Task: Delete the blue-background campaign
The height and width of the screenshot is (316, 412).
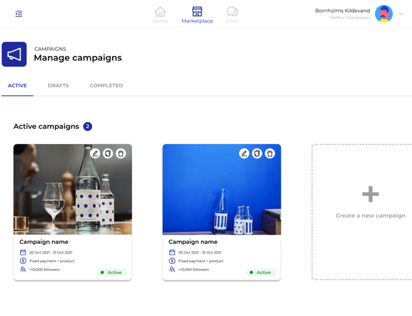Action: (x=270, y=154)
